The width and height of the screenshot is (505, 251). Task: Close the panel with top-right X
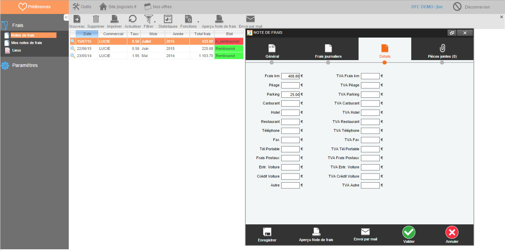click(x=502, y=17)
